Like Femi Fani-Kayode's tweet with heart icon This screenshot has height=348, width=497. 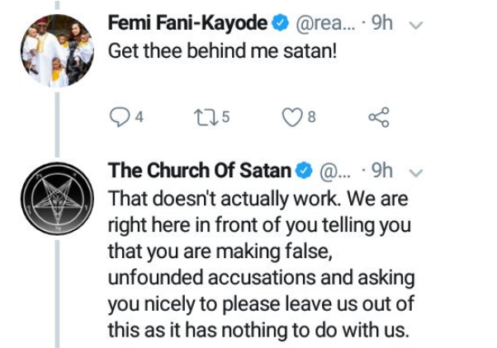pyautogui.click(x=291, y=118)
